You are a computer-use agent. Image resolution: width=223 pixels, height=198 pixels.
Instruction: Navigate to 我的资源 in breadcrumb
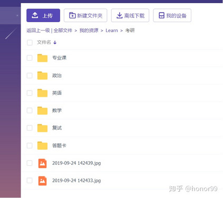tap(89, 31)
